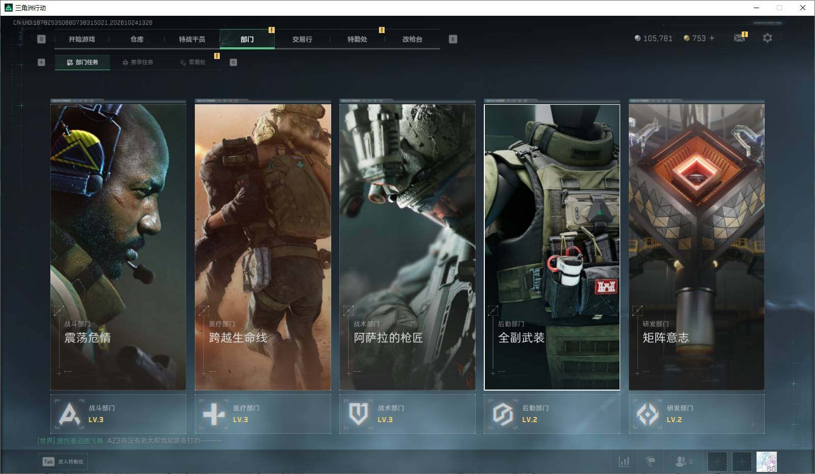Screen dimensions: 815x474
Task: Open the 改枪台 gunsmith tab
Action: 412,39
